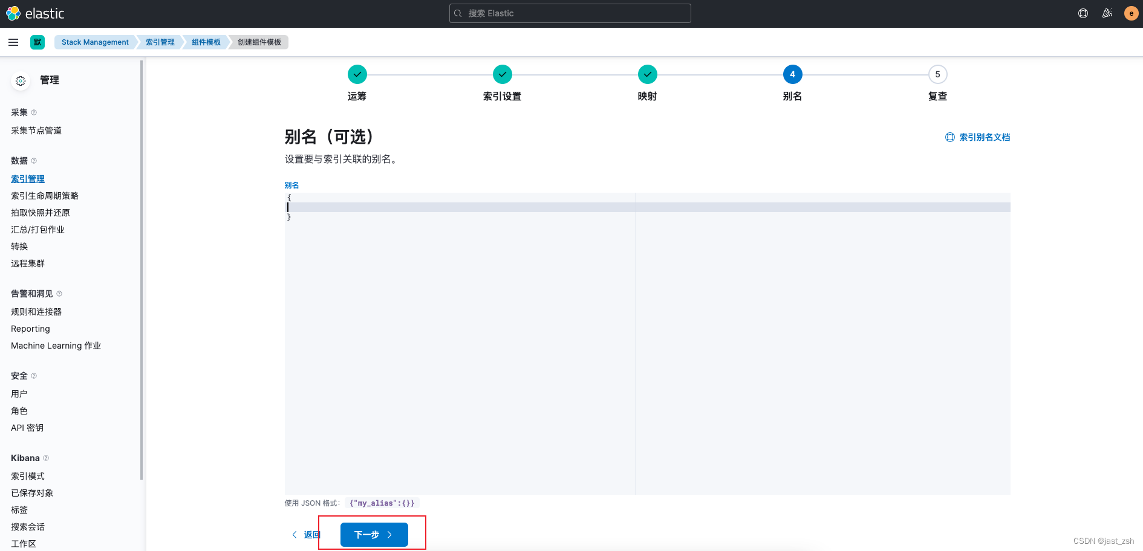This screenshot has width=1143, height=551.
Task: Select step 4 别名 circle
Action: click(793, 74)
